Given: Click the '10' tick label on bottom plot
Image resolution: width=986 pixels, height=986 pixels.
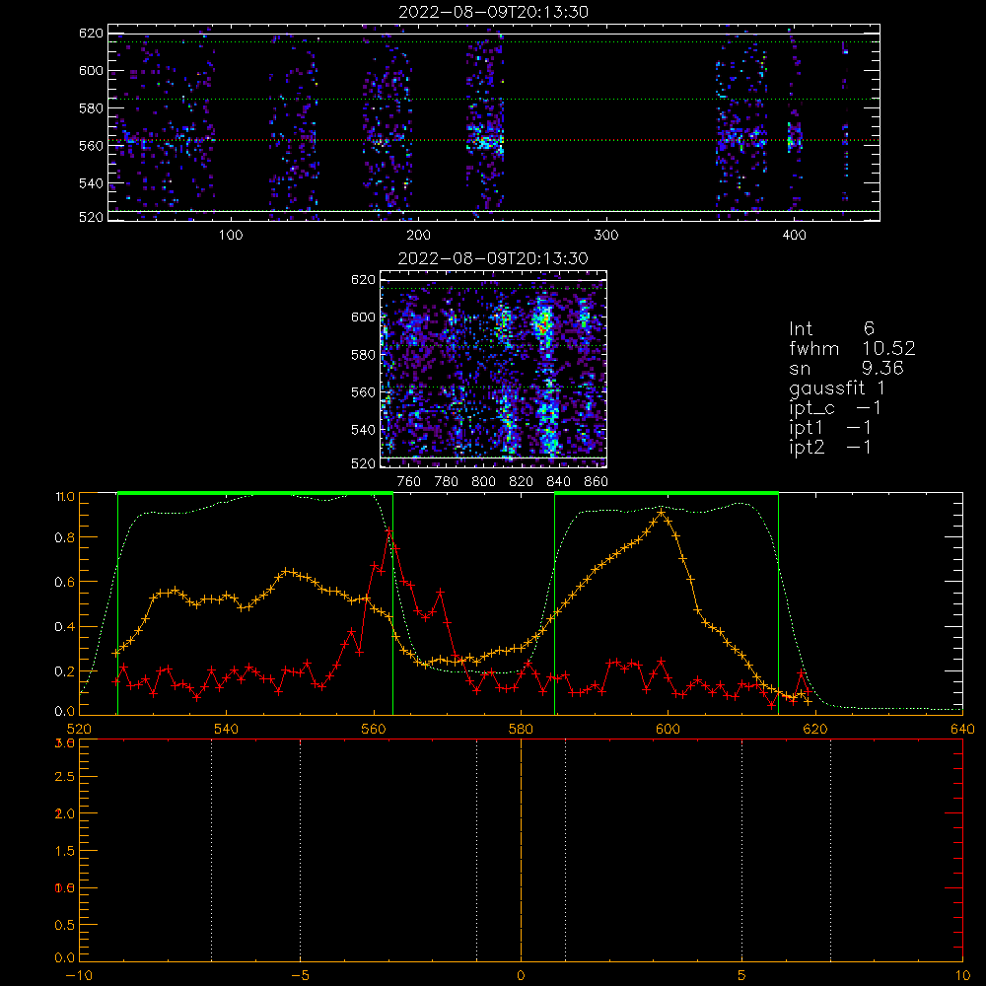Looking at the screenshot, I should click(962, 976).
